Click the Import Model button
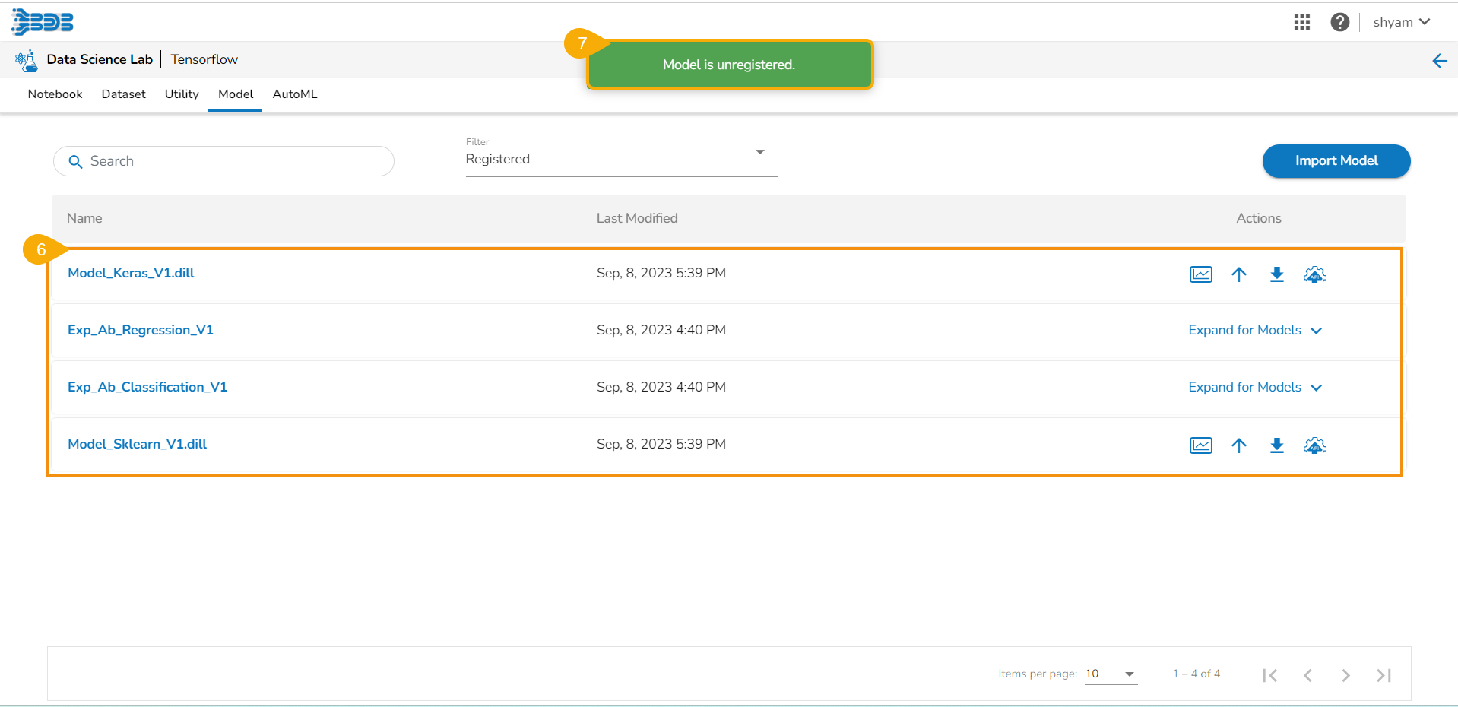This screenshot has width=1458, height=707. coord(1336,160)
